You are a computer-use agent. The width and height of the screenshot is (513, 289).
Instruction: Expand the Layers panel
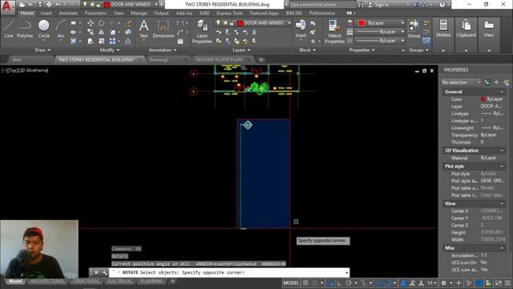click(241, 50)
